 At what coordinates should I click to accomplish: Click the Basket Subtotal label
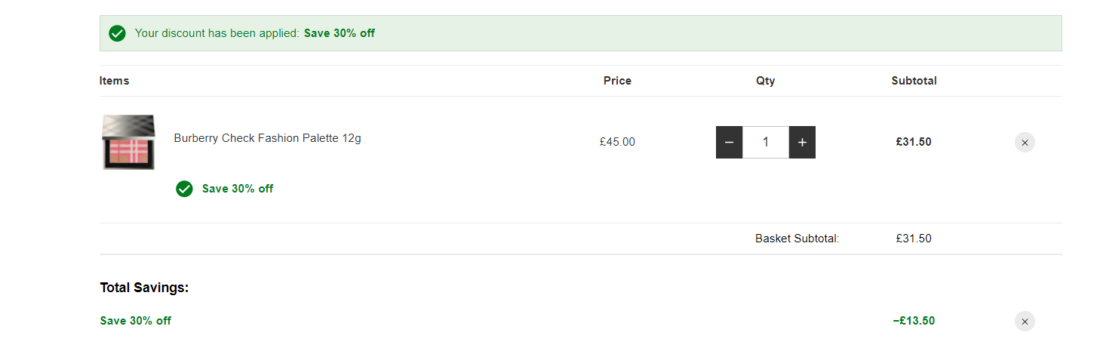point(797,239)
